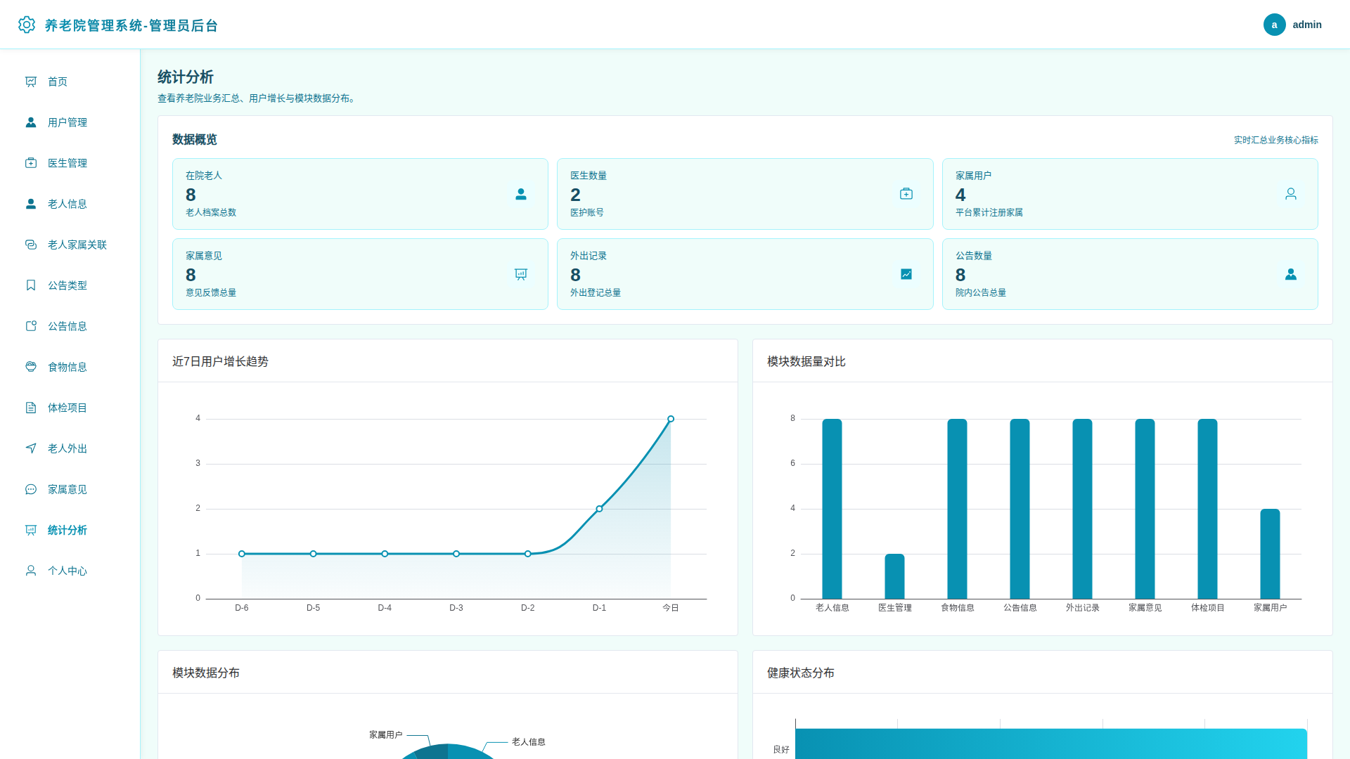The height and width of the screenshot is (759, 1350).
Task: Click the admin avatar circle
Action: pos(1274,25)
